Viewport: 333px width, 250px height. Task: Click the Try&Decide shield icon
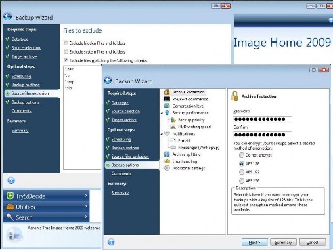pos(10,196)
